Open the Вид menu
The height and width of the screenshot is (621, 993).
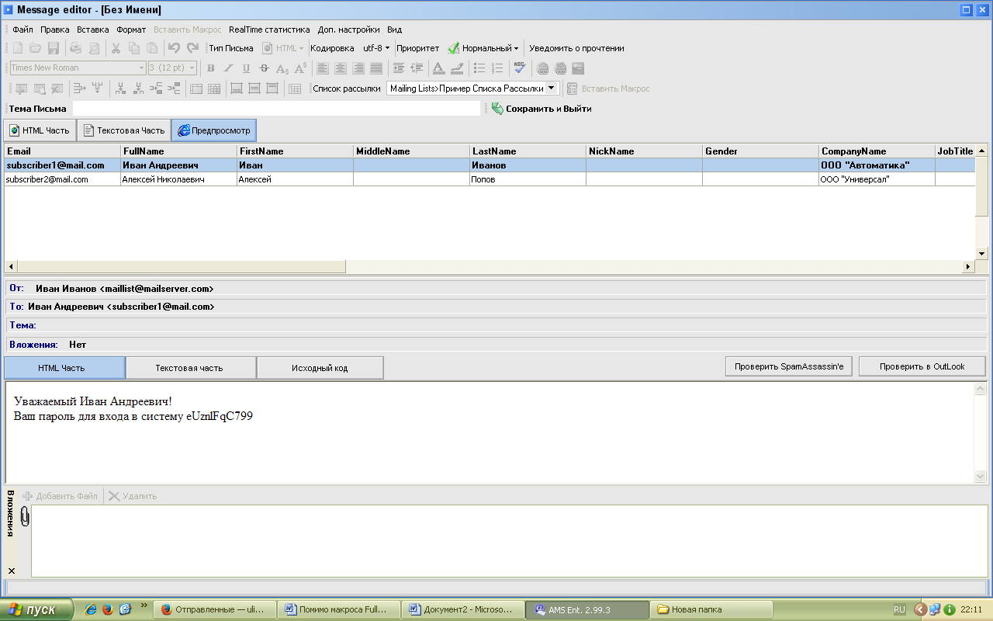click(x=394, y=29)
